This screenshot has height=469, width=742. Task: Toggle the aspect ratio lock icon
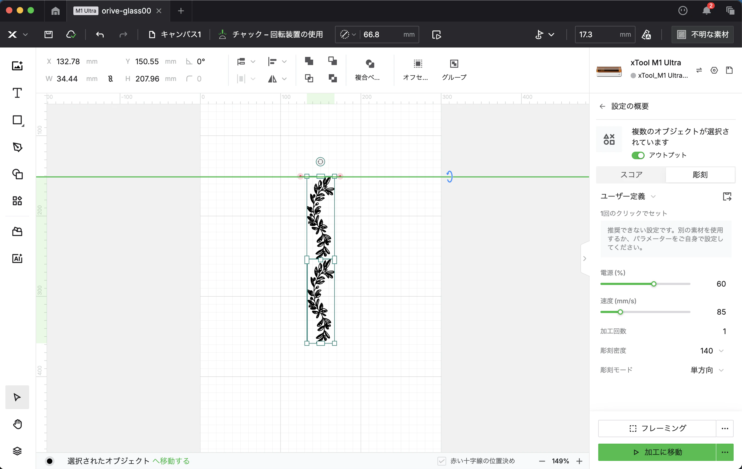tap(110, 79)
